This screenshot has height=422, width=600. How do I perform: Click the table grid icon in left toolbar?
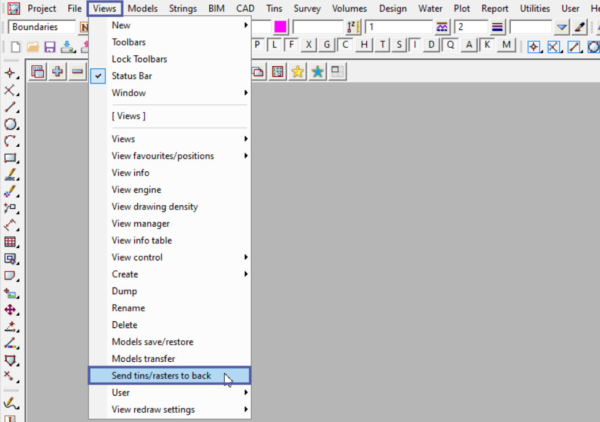click(x=10, y=241)
